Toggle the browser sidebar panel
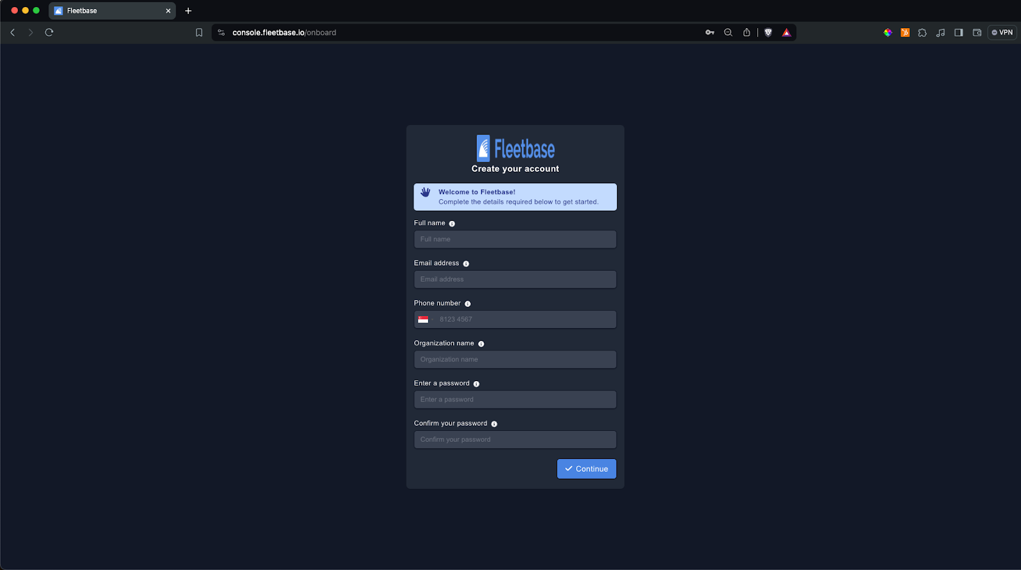This screenshot has height=570, width=1021. pyautogui.click(x=958, y=33)
